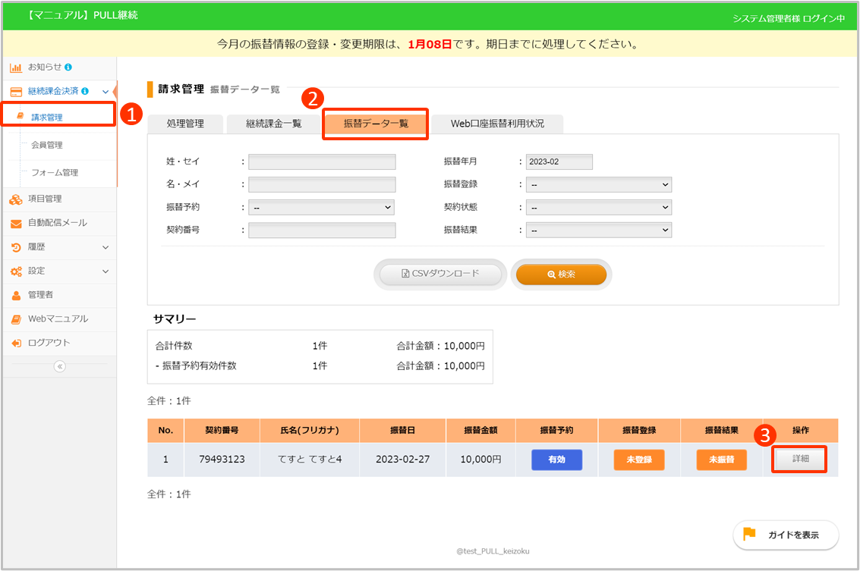Click the person icon beside 管理者
This screenshot has height=571, width=860.
point(15,295)
